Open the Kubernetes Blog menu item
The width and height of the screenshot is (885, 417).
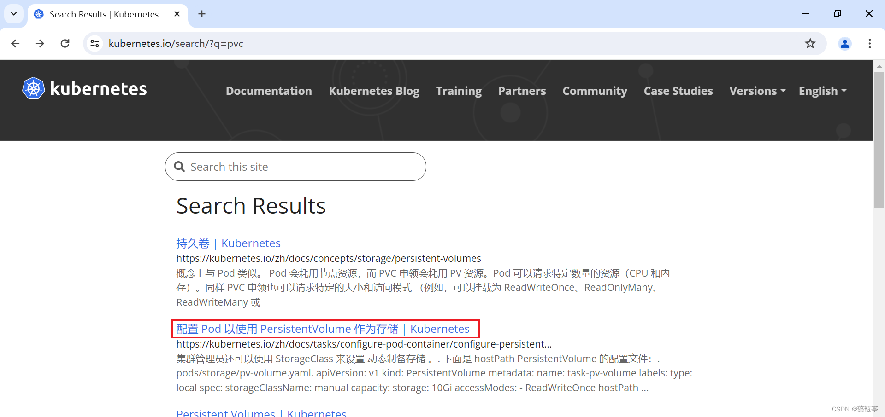[374, 91]
